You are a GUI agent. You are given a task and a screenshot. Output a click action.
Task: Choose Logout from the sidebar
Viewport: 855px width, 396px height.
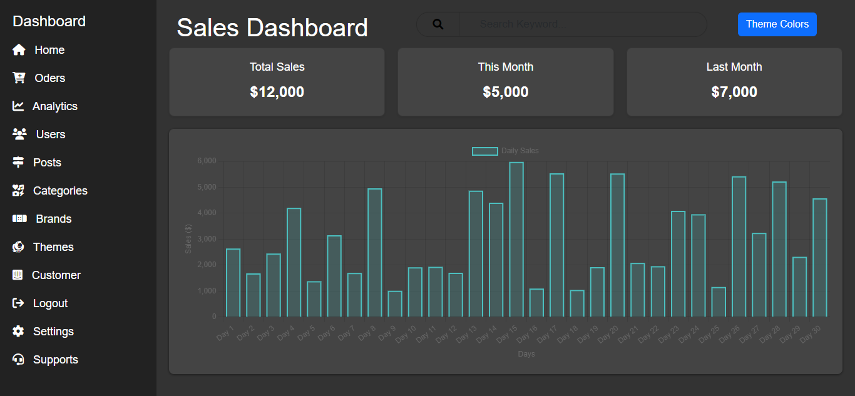(50, 303)
